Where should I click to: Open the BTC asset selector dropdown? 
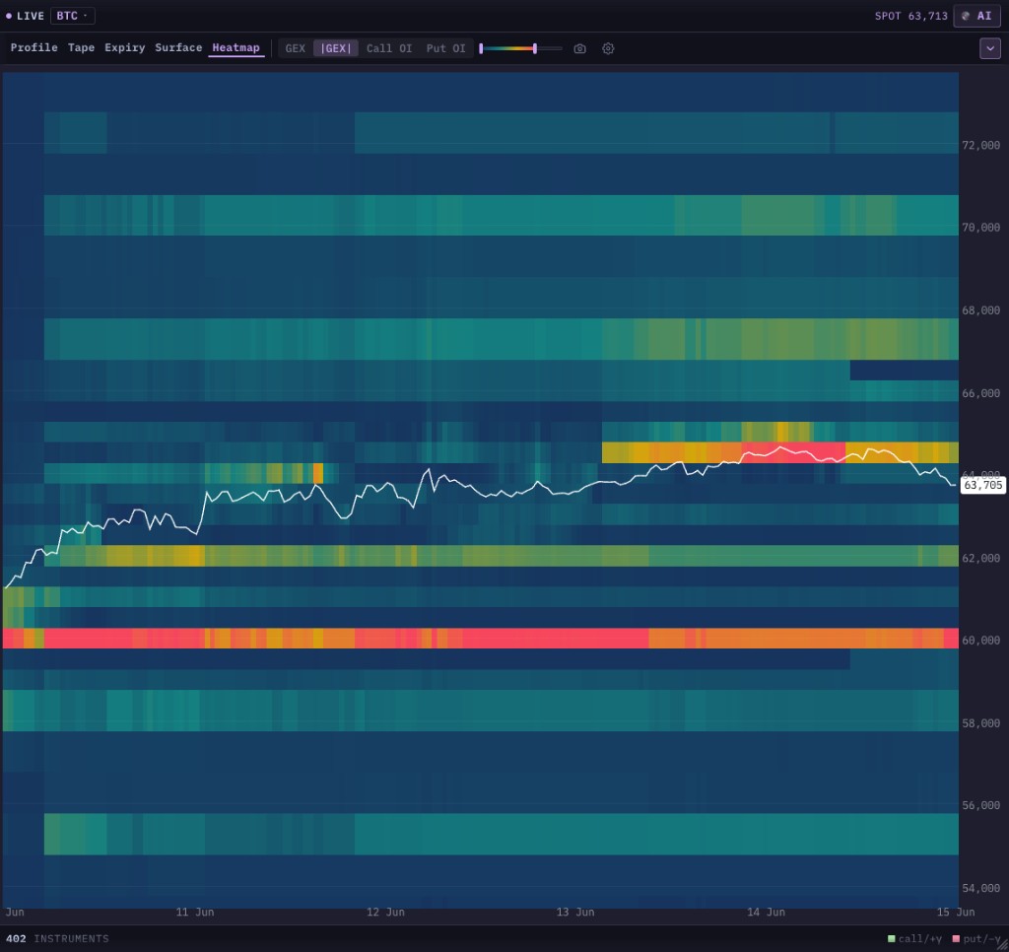tap(71, 16)
